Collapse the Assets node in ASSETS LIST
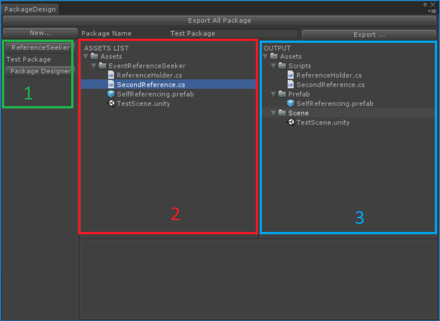This screenshot has height=321, width=440. tap(86, 56)
